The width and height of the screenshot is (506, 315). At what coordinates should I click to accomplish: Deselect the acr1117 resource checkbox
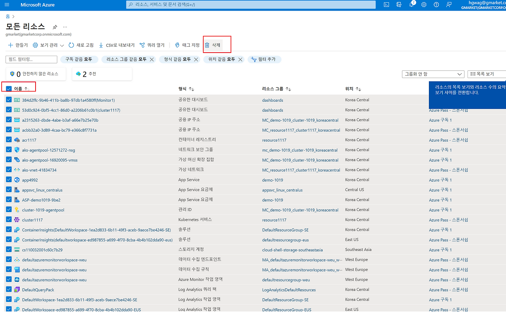[9, 140]
